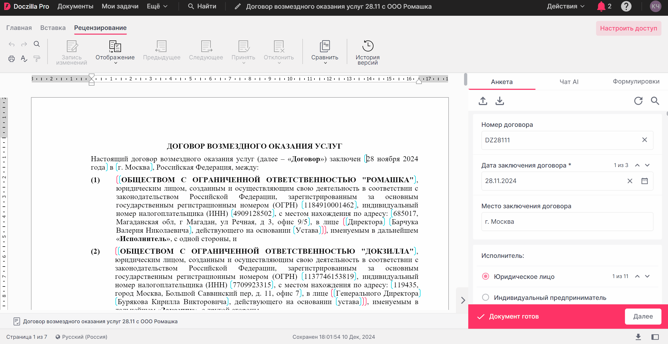Viewport: 668px width, 344px height.
Task: Collapse the side panel with arrow
Action: 463,300
